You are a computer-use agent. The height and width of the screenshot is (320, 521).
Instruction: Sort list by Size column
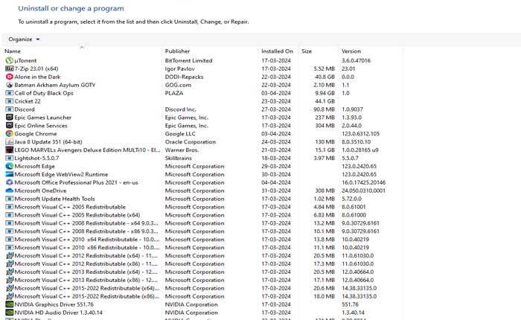pyautogui.click(x=307, y=51)
